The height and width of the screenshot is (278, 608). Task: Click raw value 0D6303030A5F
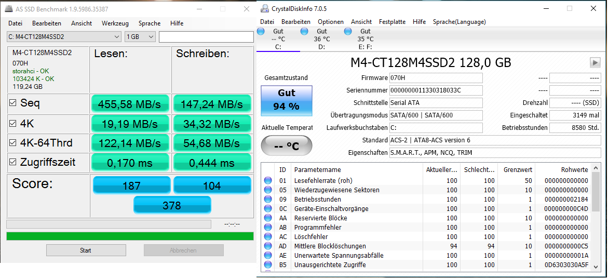coord(566,265)
